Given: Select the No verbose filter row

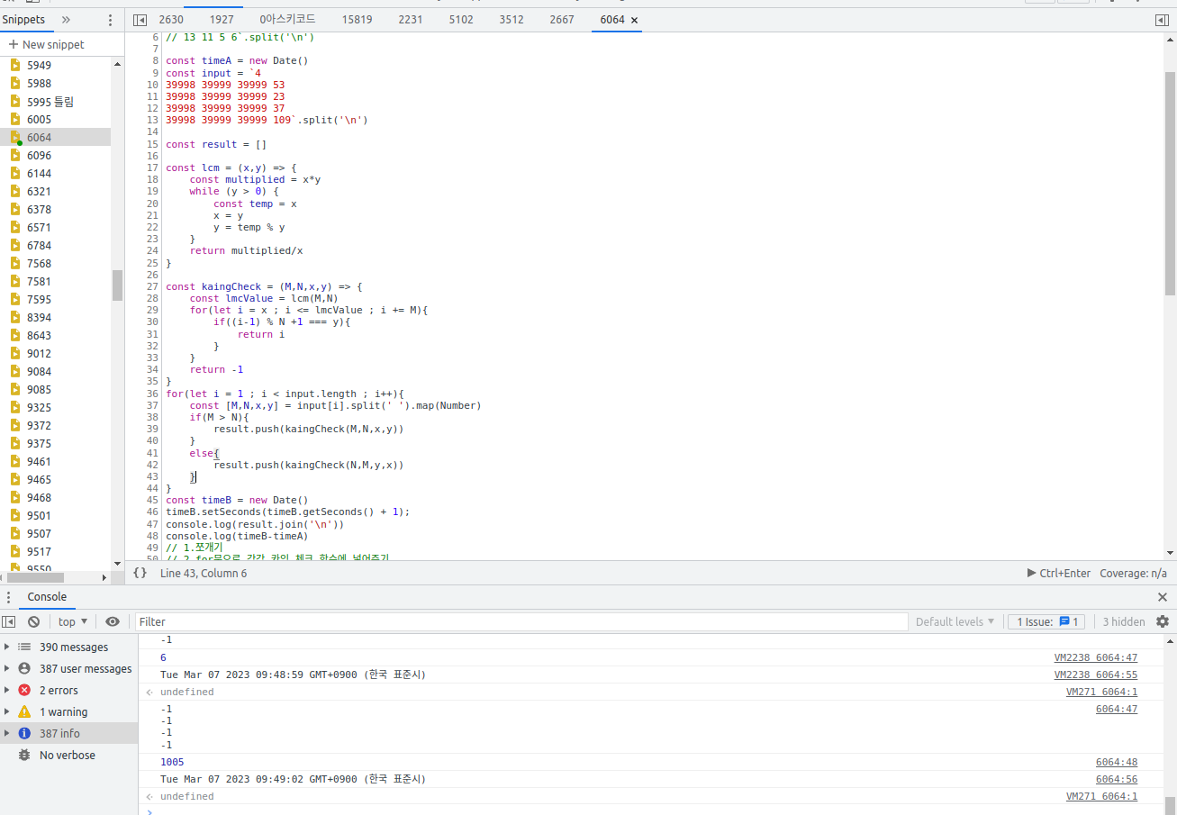Looking at the screenshot, I should pos(69,755).
